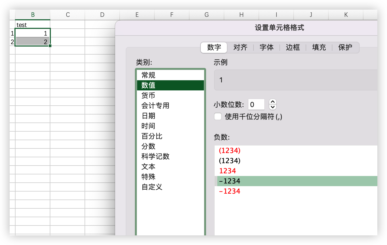387x245 pixels.
Task: Click column header C in the spreadsheet
Action: coord(67,15)
